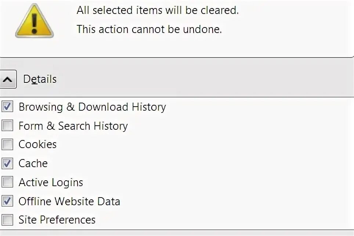This screenshot has height=236, width=354.
Task: Click the "This action cannot be undone" warning text
Action: pos(149,29)
